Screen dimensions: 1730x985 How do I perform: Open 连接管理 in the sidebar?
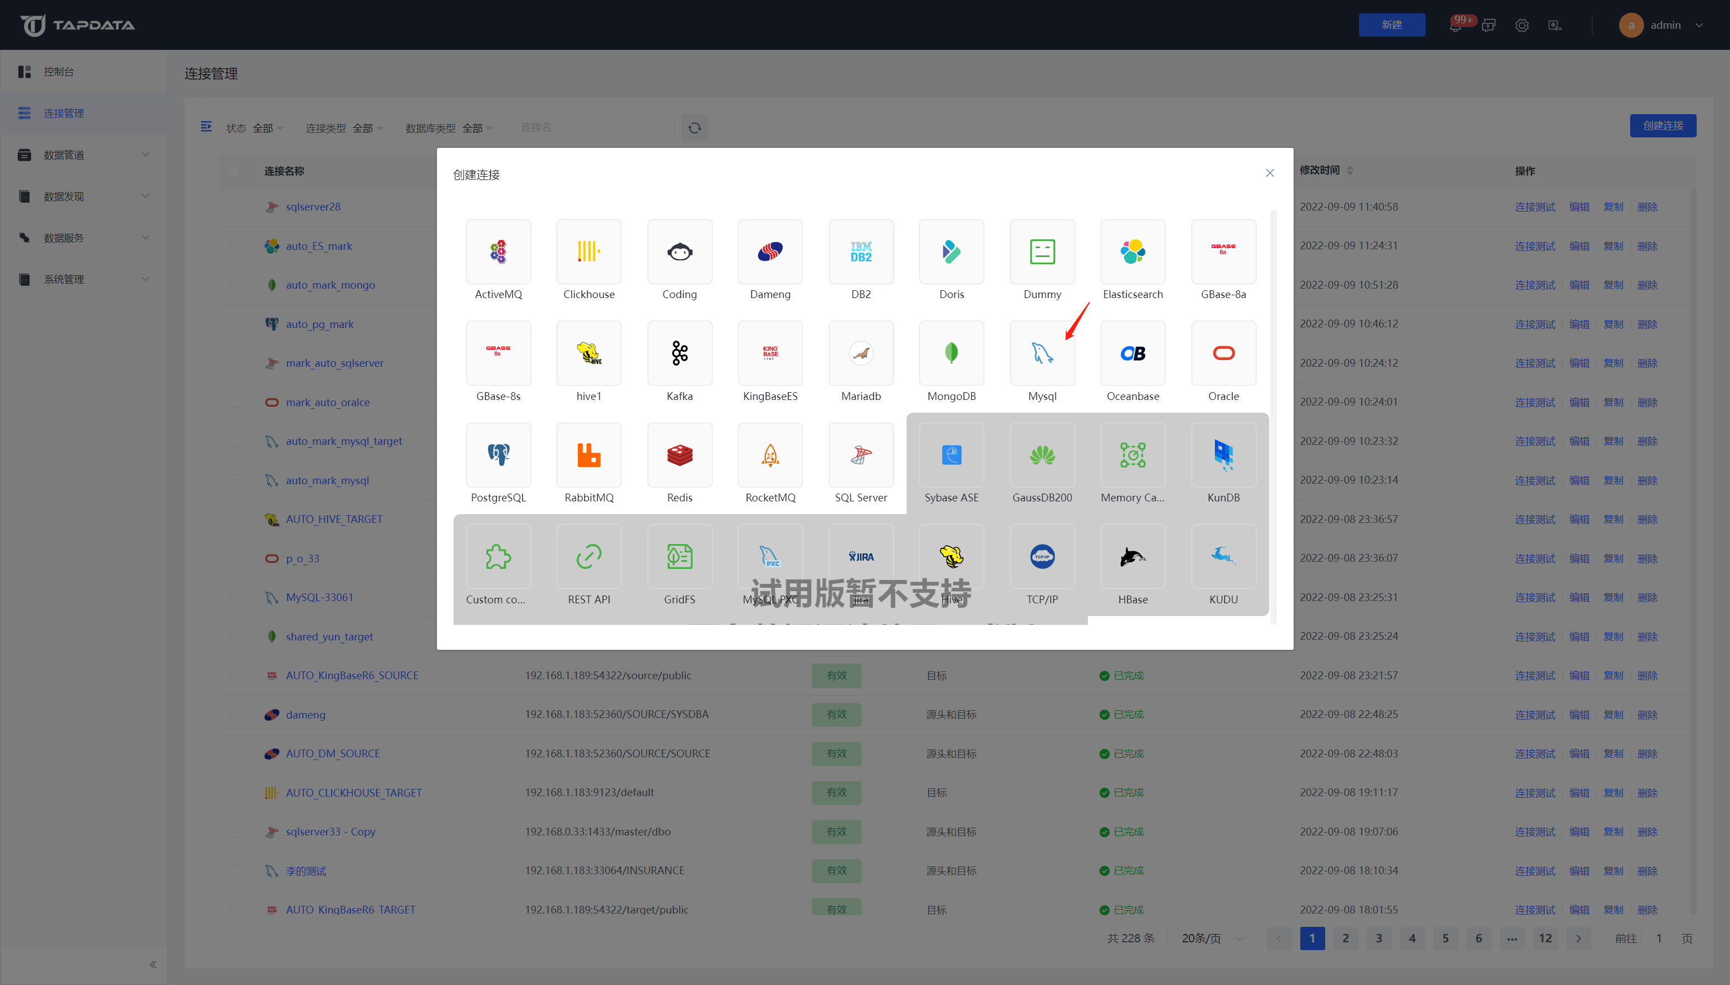click(x=64, y=113)
